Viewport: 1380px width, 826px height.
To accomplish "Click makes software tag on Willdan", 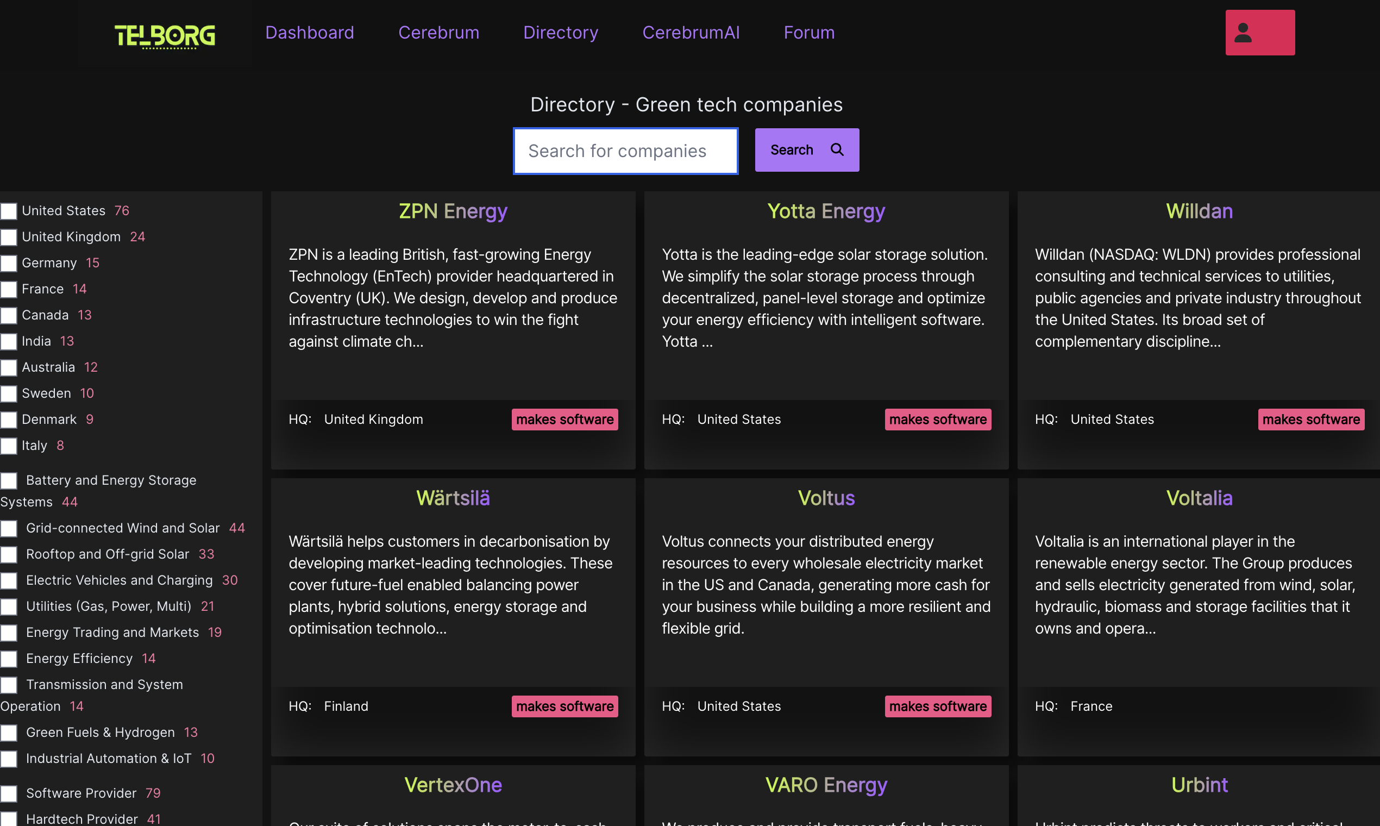I will [x=1311, y=420].
